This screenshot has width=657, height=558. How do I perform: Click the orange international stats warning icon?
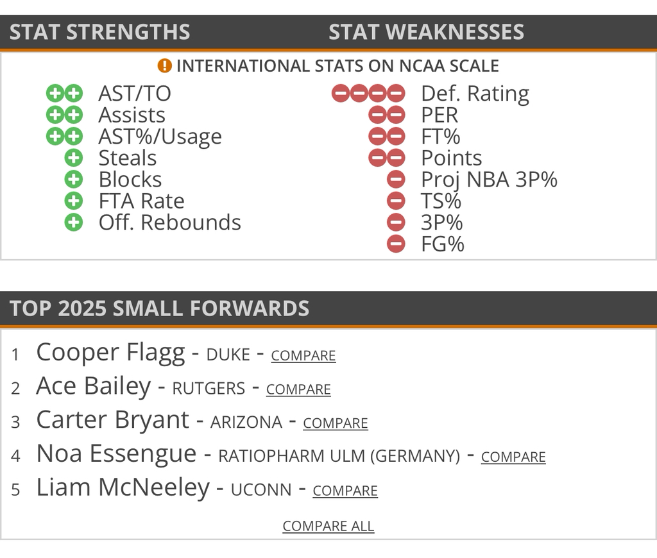coord(165,66)
